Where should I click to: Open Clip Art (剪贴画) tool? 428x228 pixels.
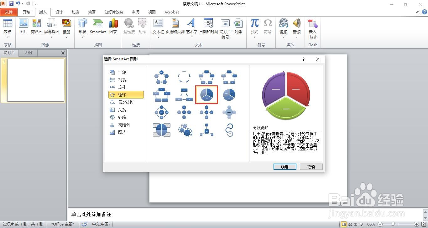(x=37, y=24)
